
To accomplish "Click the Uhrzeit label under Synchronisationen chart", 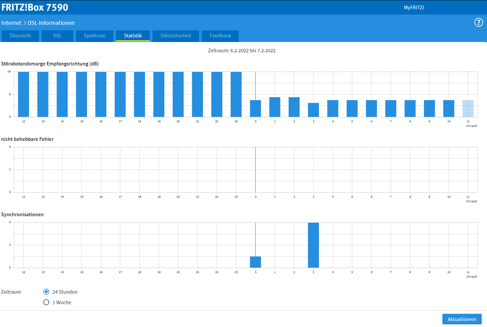I will [471, 276].
